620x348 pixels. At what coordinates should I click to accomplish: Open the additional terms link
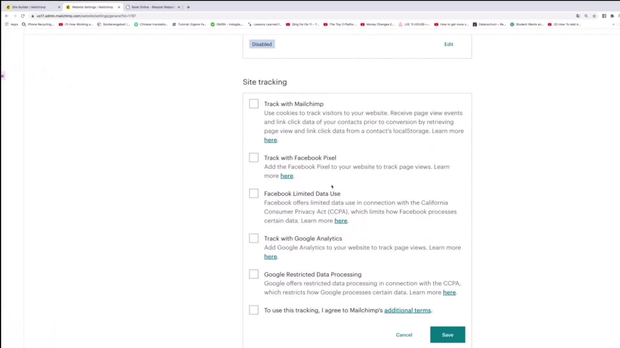[x=408, y=310]
